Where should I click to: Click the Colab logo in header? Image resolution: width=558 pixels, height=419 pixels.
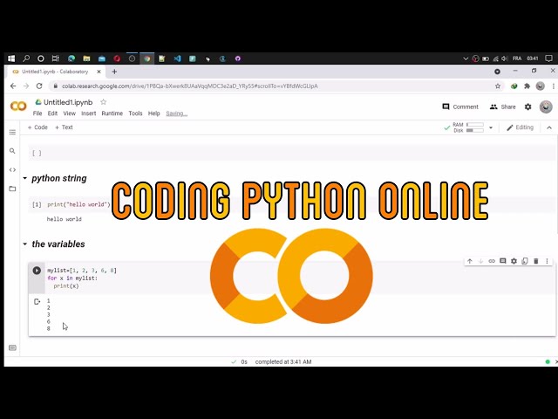point(18,106)
